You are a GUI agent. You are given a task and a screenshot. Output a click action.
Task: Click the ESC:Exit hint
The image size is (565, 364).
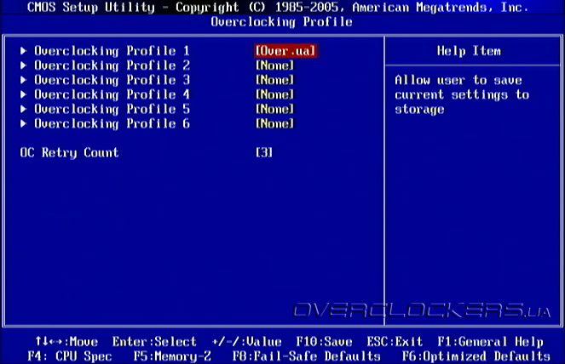(x=395, y=341)
